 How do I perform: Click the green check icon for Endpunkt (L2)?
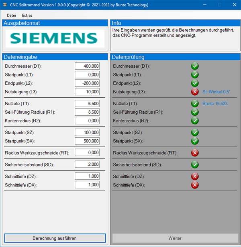point(195,83)
